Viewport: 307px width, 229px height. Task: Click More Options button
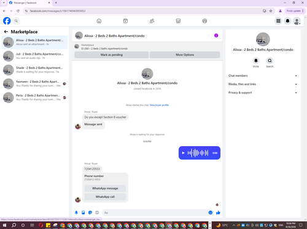[x=185, y=55]
